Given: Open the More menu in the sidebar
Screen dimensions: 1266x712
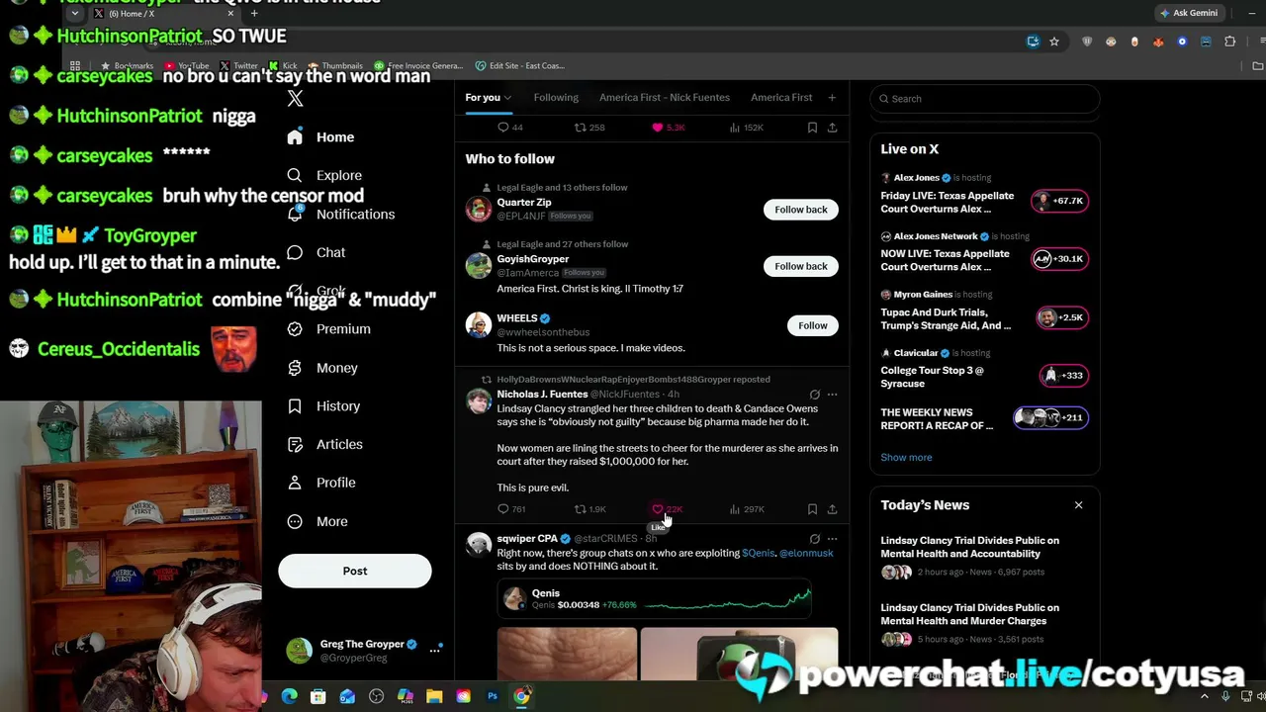Looking at the screenshot, I should point(317,521).
